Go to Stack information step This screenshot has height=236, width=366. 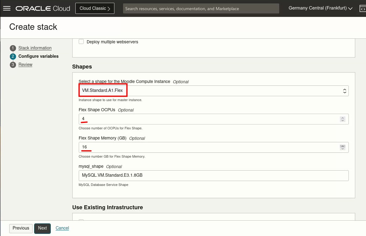[35, 48]
